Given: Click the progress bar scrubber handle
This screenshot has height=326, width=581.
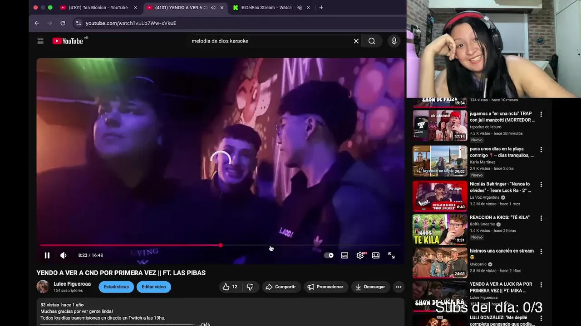Looking at the screenshot, I should click(221, 245).
